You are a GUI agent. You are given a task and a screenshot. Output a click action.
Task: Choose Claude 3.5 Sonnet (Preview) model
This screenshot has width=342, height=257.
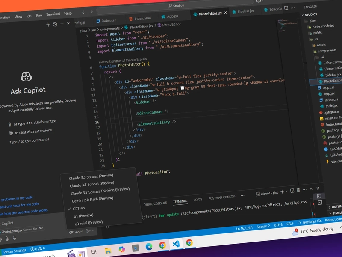(x=91, y=176)
